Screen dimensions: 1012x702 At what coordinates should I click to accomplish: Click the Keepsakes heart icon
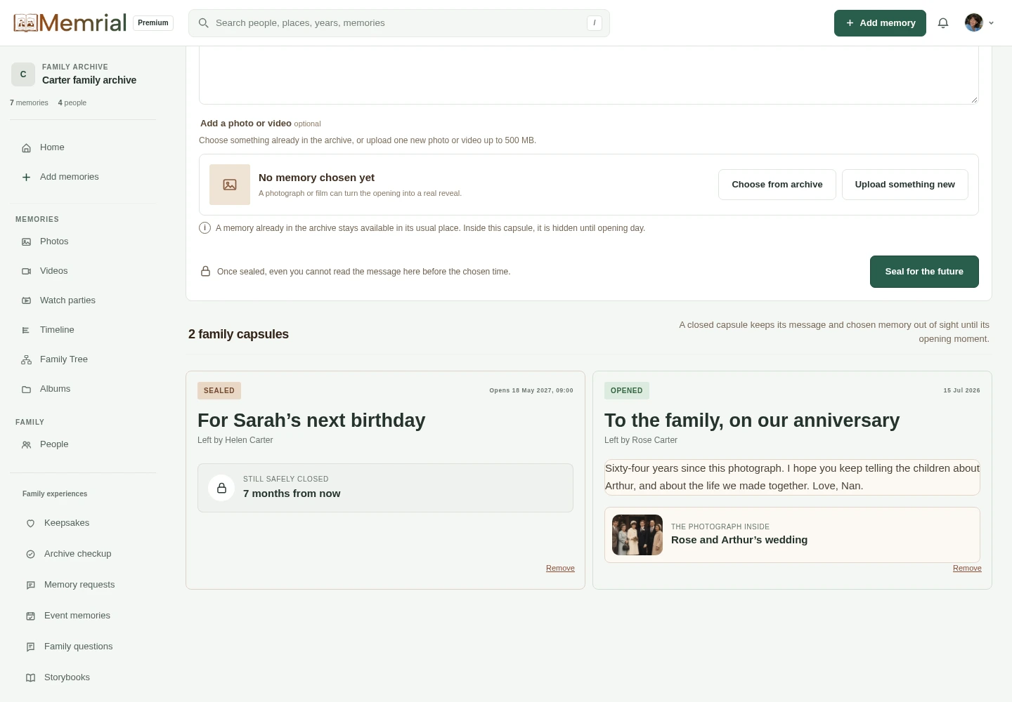click(31, 523)
